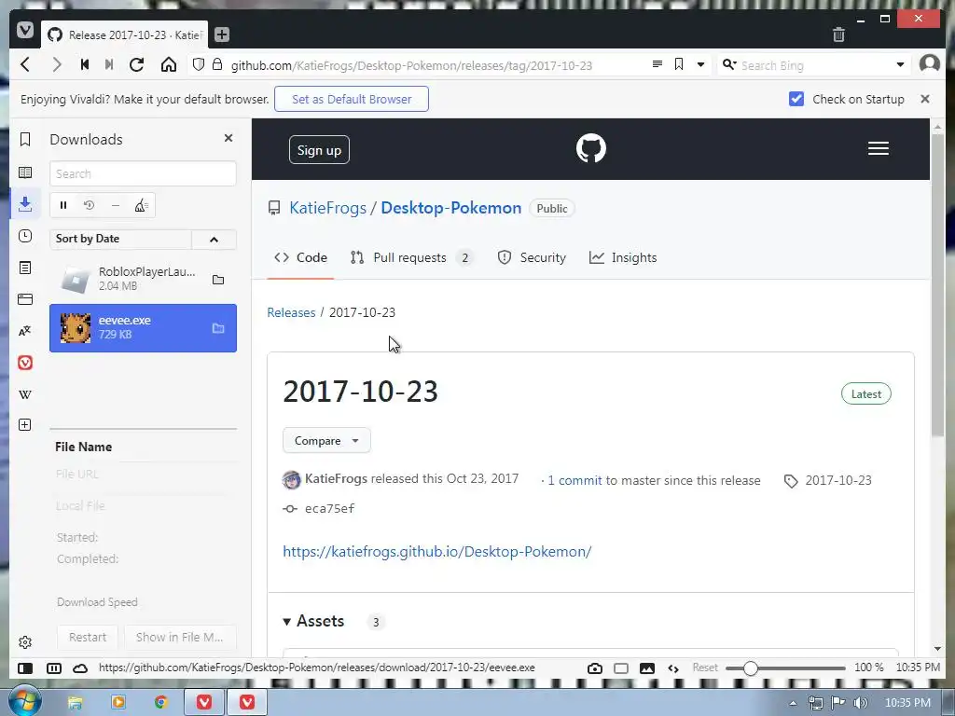Open the address field dropdown arrow
Screen dimensions: 955x716
[701, 65]
